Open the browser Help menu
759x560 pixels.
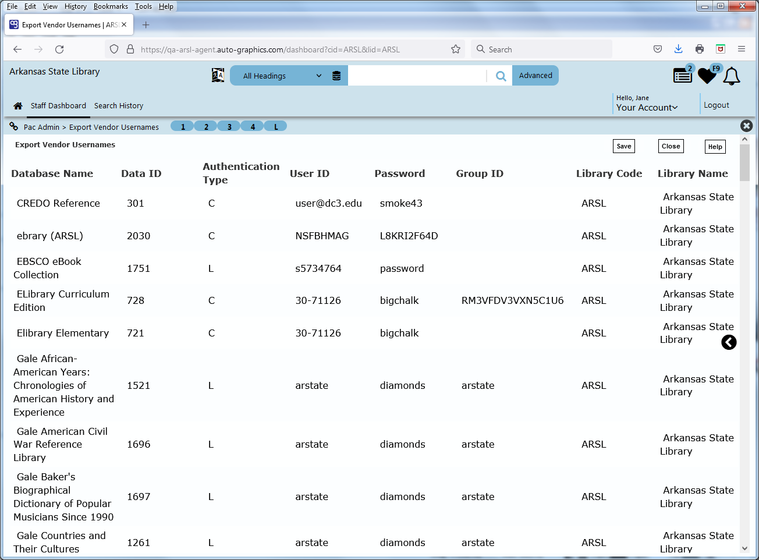(166, 6)
